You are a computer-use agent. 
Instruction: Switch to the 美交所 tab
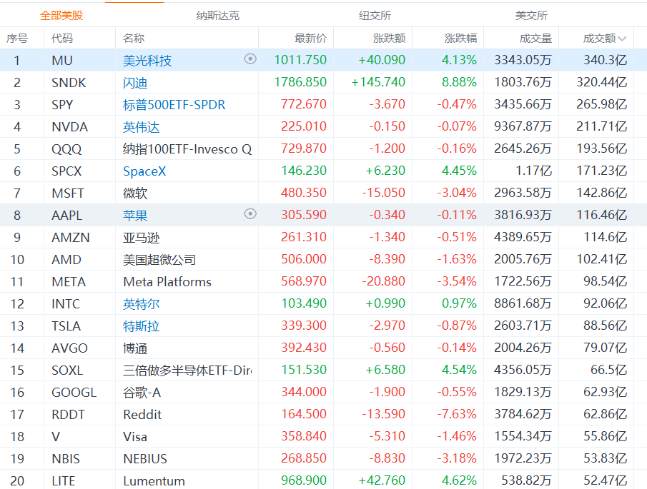point(531,16)
